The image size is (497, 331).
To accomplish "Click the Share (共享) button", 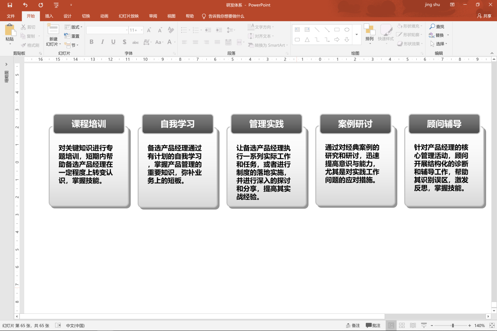I will click(x=484, y=16).
